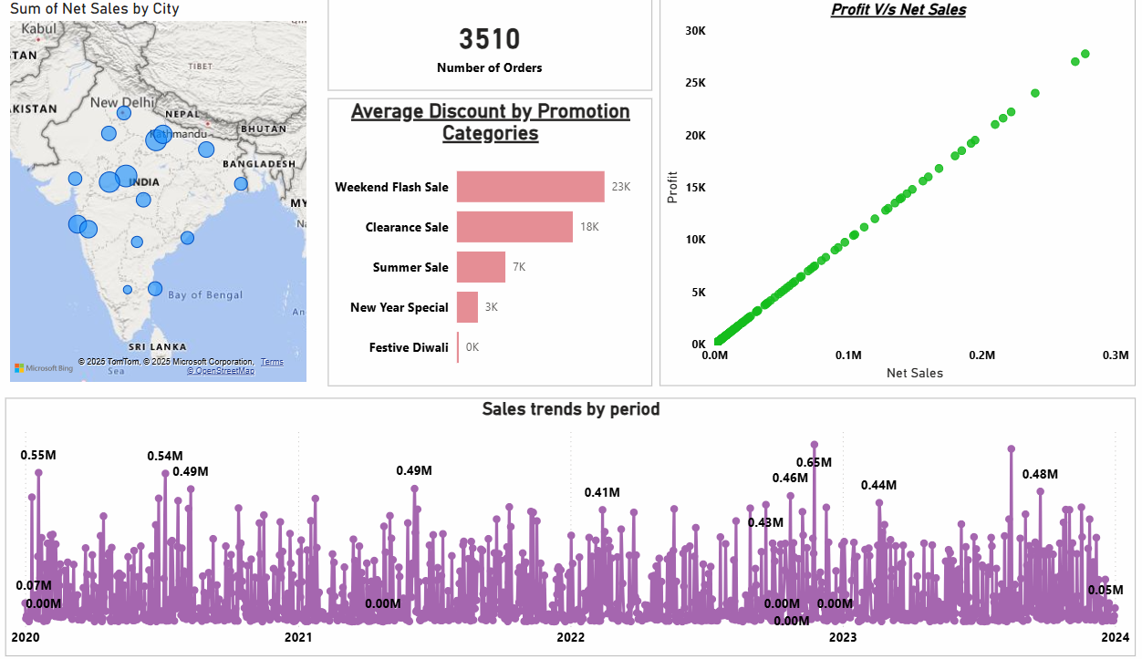The width and height of the screenshot is (1142, 659).
Task: Click the highest green point in scatter chart
Action: click(x=1085, y=54)
